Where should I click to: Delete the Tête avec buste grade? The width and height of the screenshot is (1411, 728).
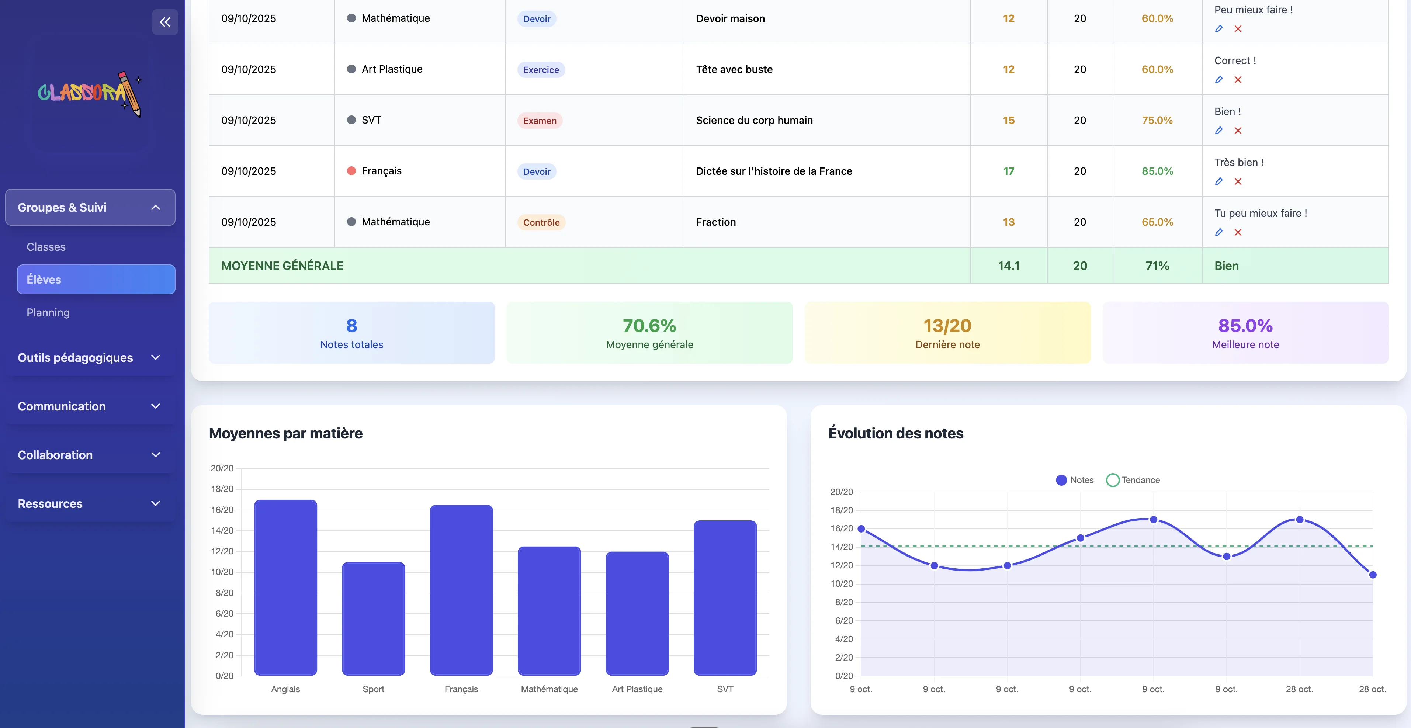click(x=1238, y=80)
